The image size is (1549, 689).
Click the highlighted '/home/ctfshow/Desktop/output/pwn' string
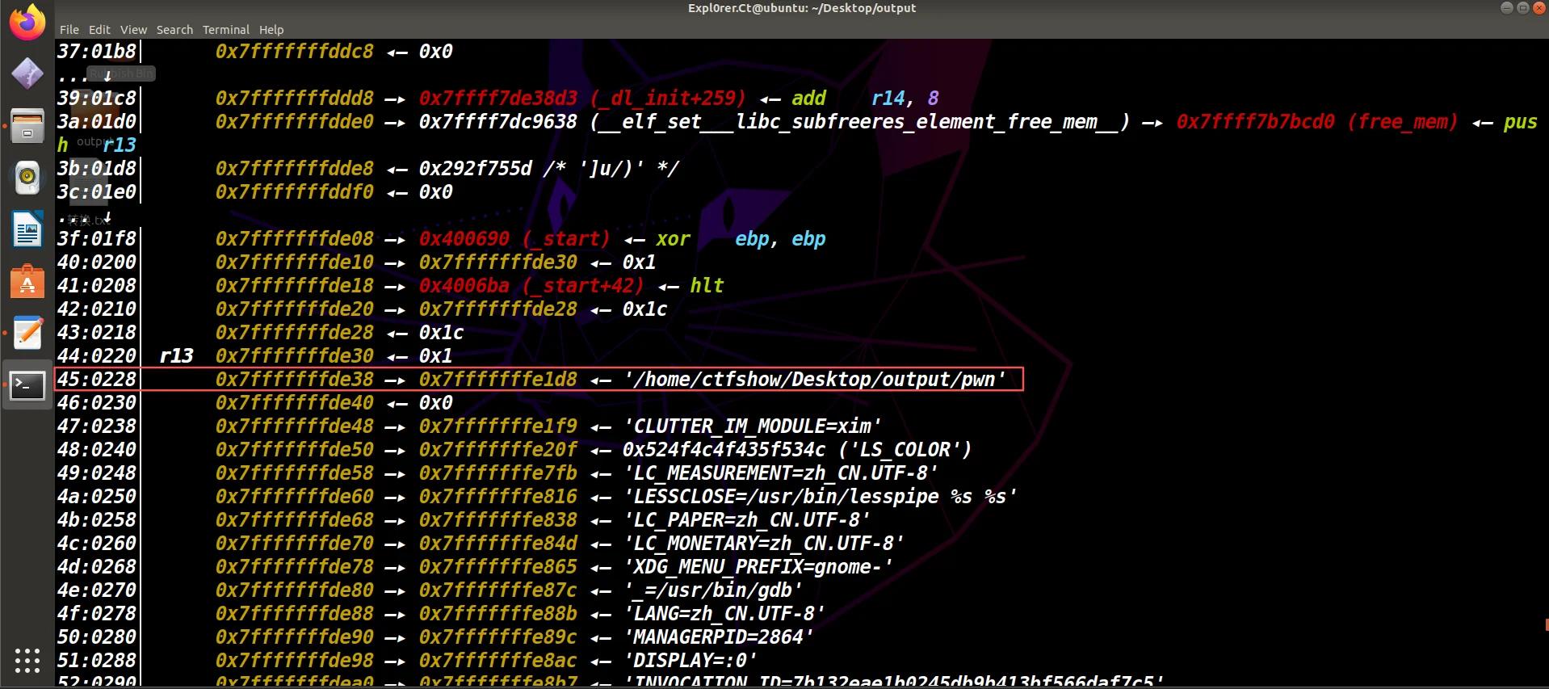pyautogui.click(x=815, y=380)
